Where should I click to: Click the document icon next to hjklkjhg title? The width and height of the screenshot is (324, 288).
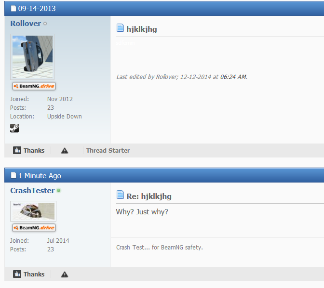(x=120, y=28)
